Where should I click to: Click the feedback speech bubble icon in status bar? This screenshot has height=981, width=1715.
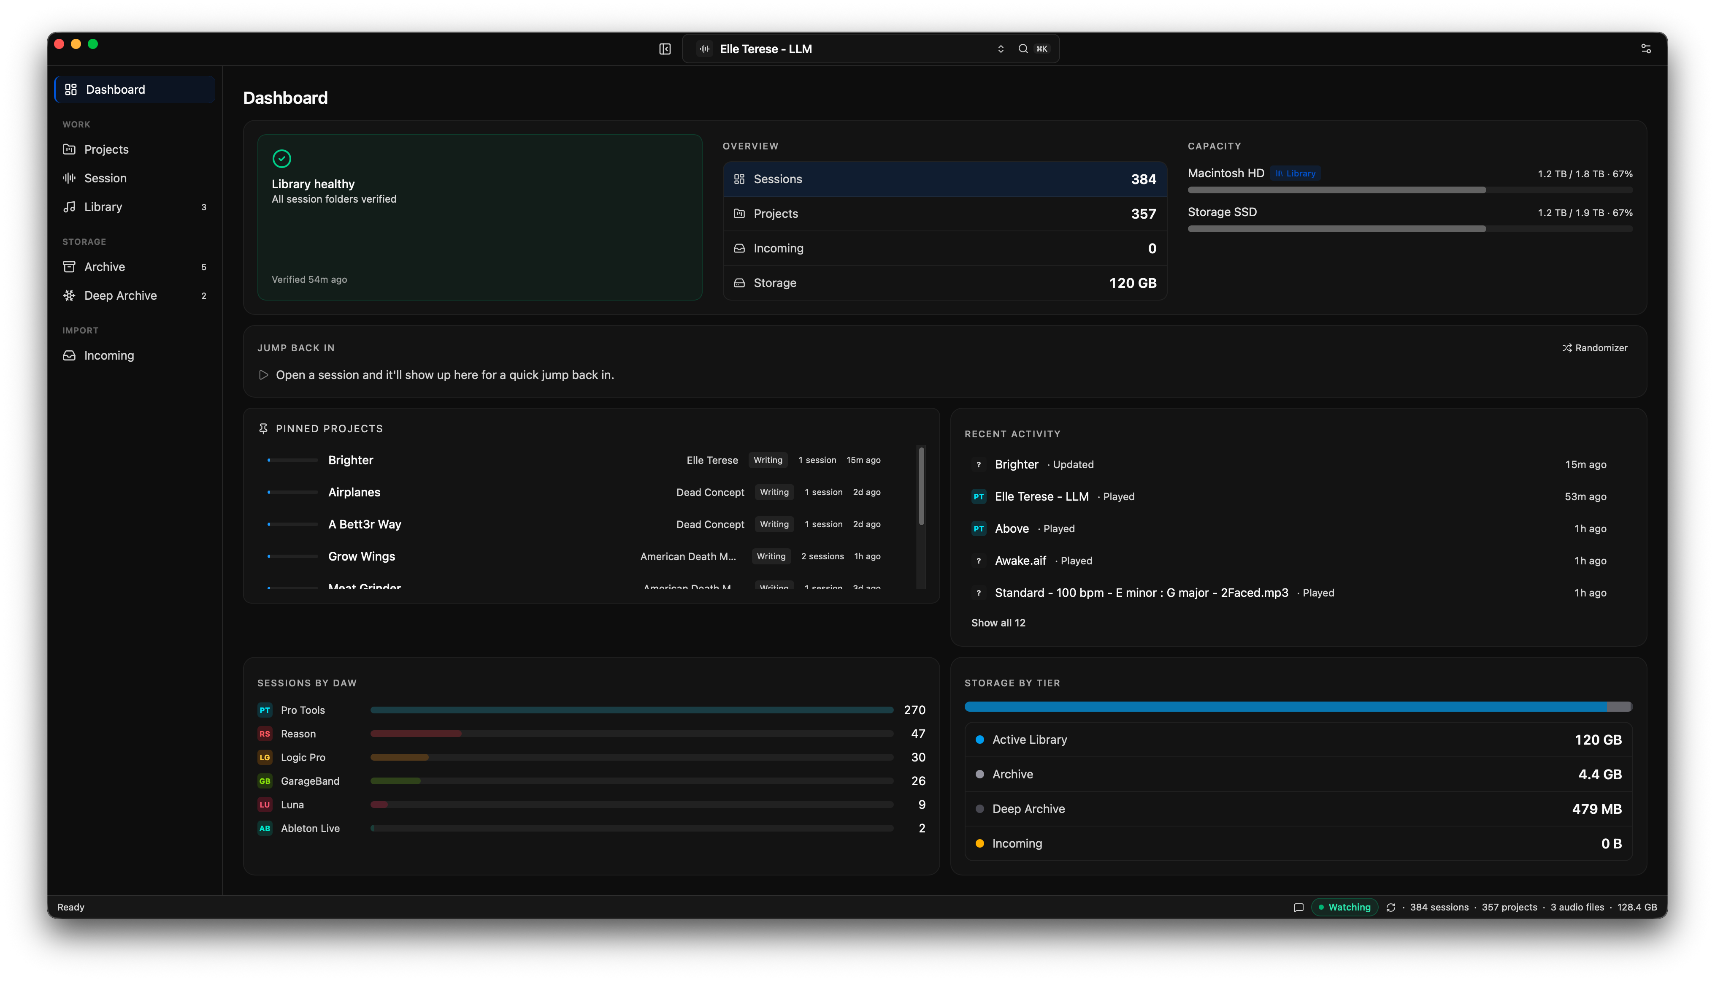(x=1298, y=908)
